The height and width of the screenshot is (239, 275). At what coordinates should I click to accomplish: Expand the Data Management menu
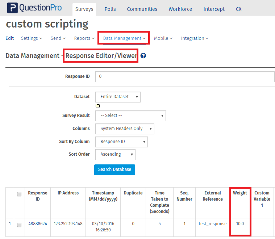click(x=124, y=38)
